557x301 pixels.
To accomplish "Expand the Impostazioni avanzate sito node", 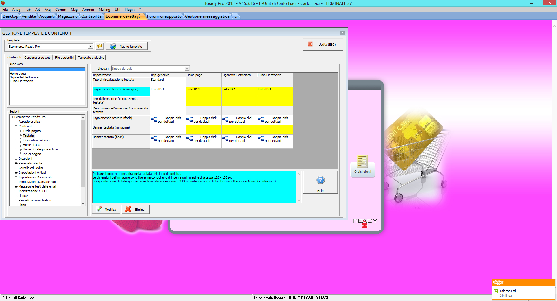I will pyautogui.click(x=16, y=182).
